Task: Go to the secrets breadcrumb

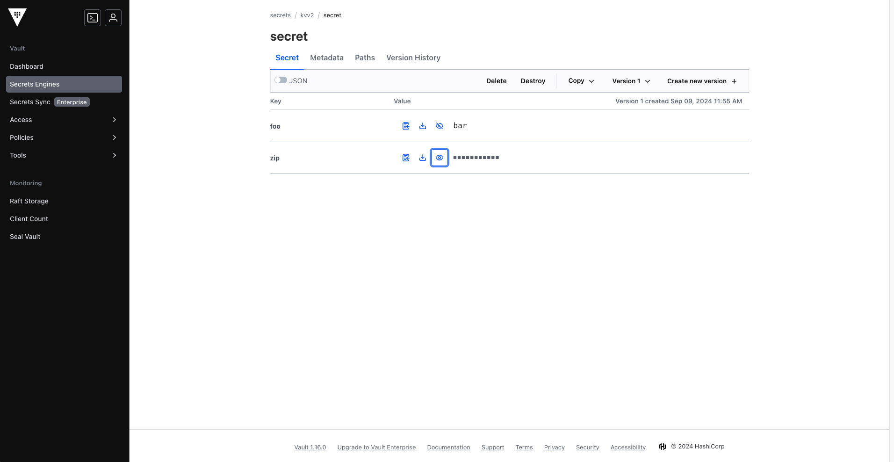Action: 280,15
